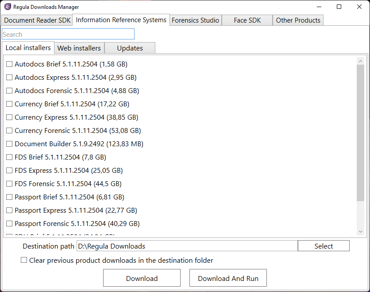370x292 pixels.
Task: Click the Passport Forensic 5.1.11.2504 label
Action: point(77,223)
